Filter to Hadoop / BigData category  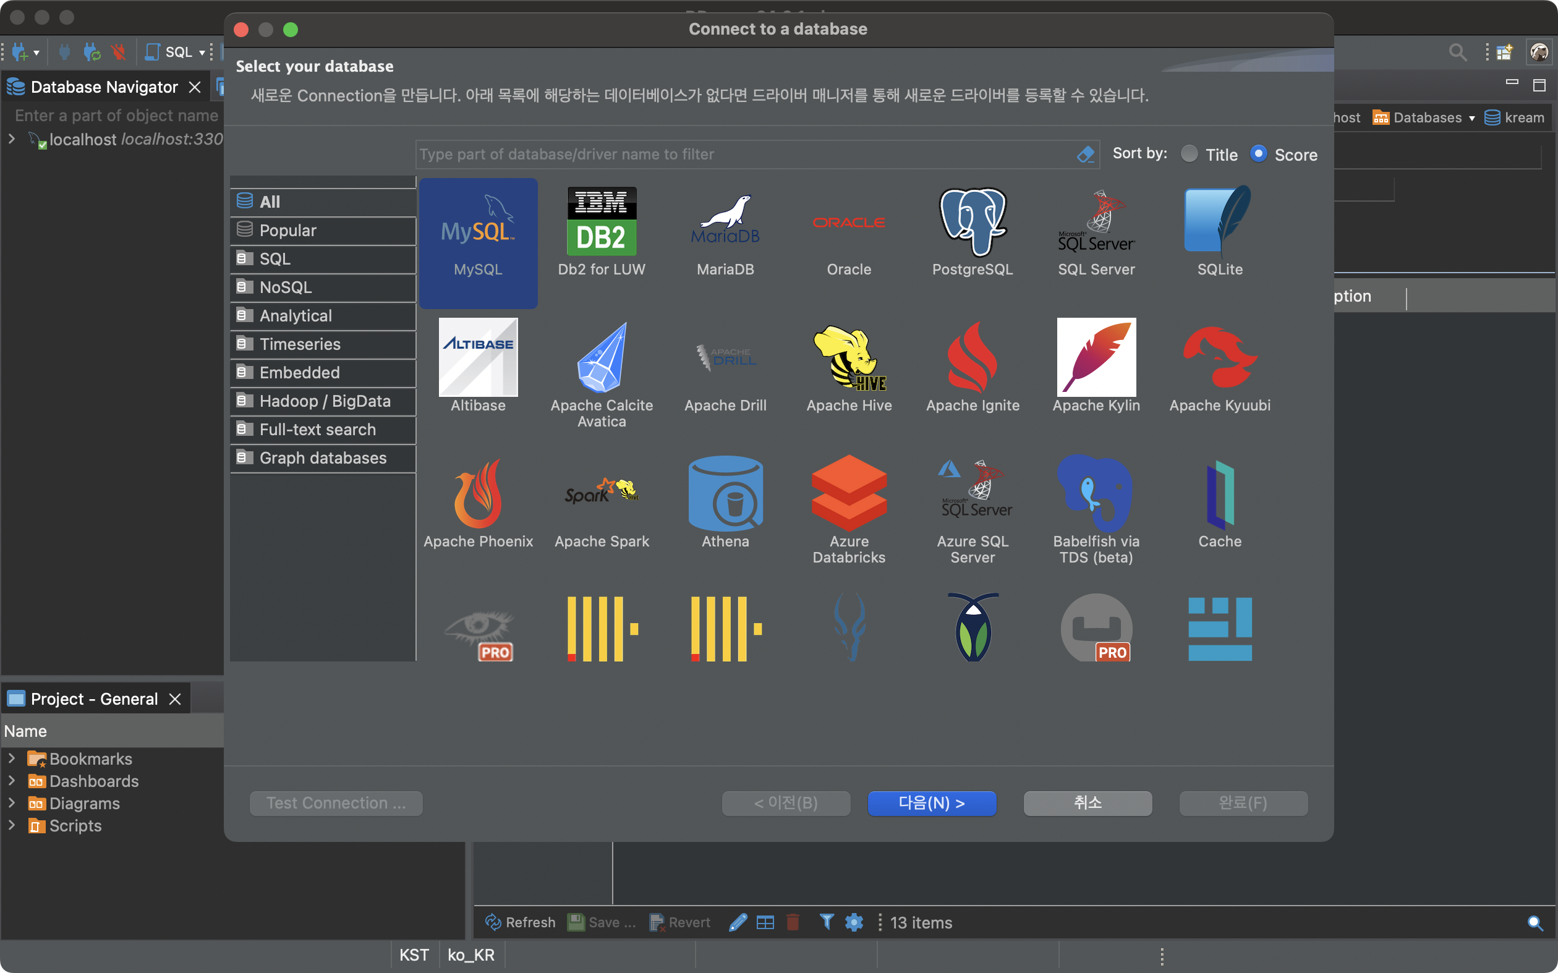coord(323,401)
